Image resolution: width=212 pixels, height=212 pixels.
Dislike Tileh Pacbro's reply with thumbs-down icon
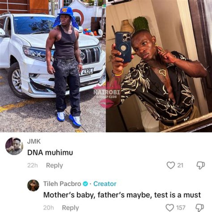(200, 208)
